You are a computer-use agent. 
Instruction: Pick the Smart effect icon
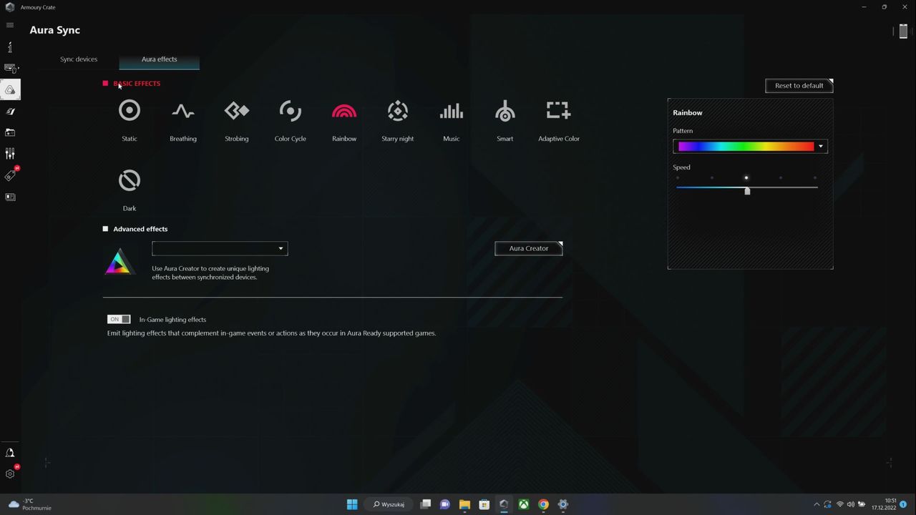[x=505, y=111]
